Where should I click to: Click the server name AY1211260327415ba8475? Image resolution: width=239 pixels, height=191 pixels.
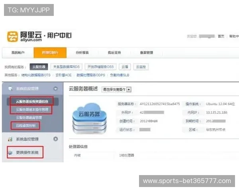(160, 104)
